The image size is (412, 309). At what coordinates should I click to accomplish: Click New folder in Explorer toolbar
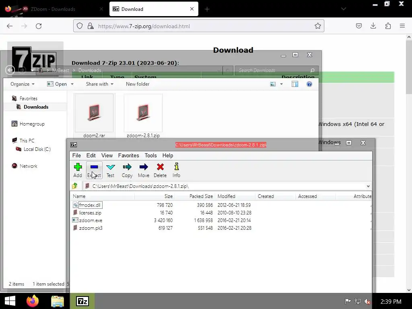click(138, 84)
